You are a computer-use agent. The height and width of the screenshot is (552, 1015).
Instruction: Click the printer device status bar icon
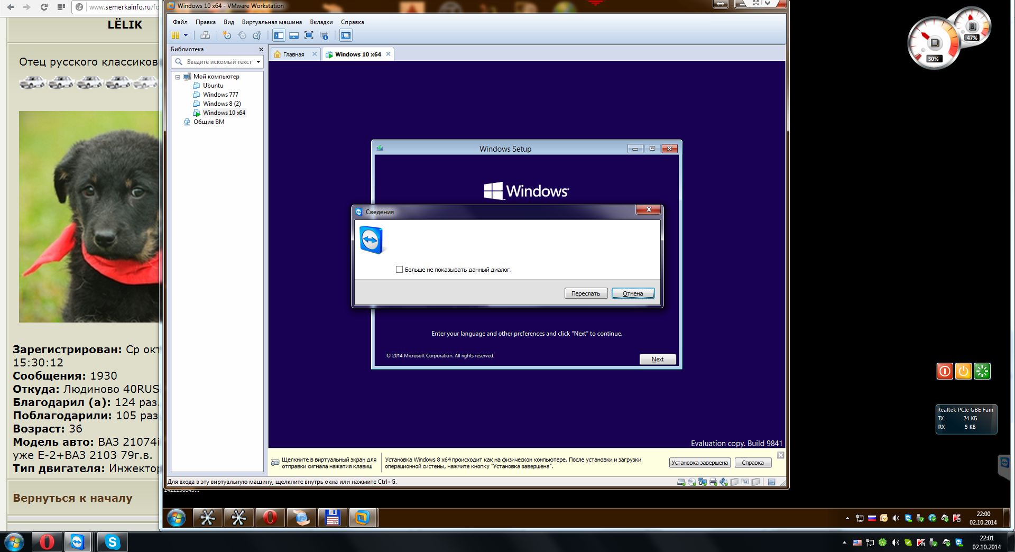pyautogui.click(x=713, y=482)
